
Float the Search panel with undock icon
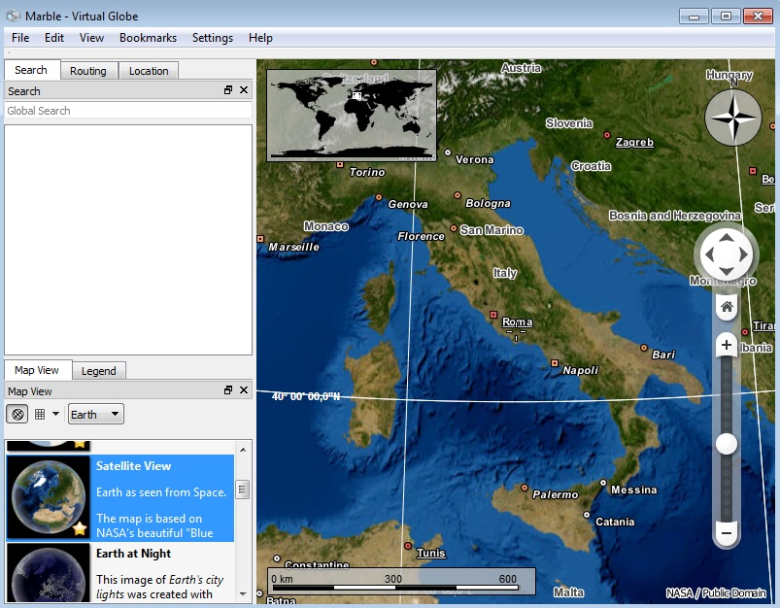tap(228, 90)
